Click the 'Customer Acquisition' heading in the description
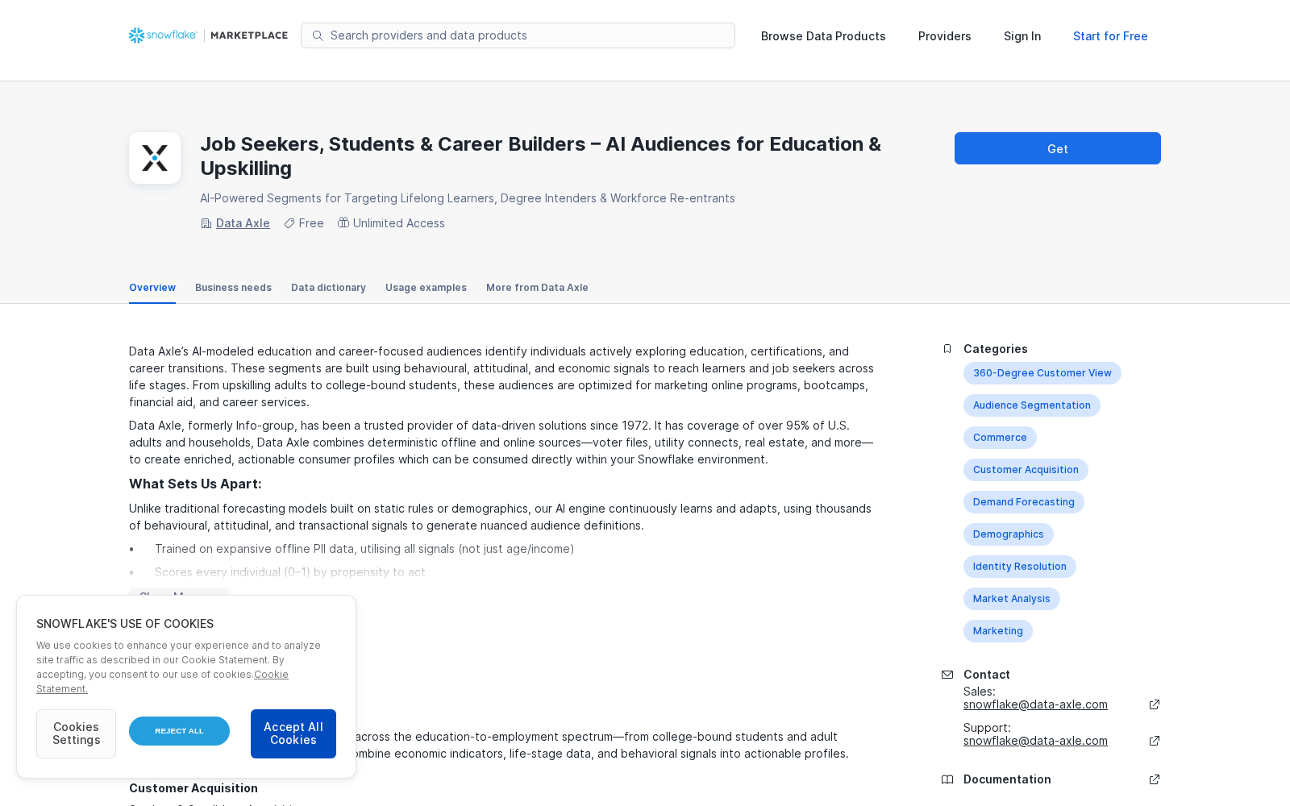Screen dimensions: 1290x806 pos(193,788)
